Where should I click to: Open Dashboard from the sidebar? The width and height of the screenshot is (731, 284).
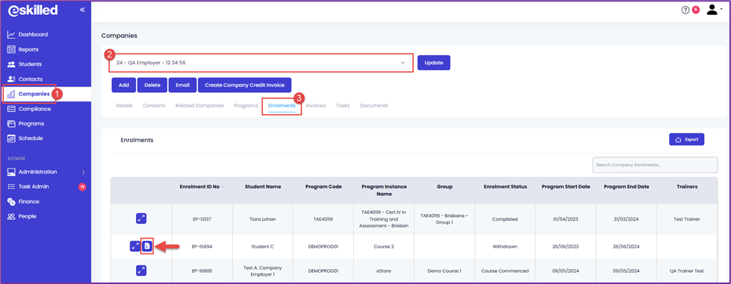[x=33, y=34]
